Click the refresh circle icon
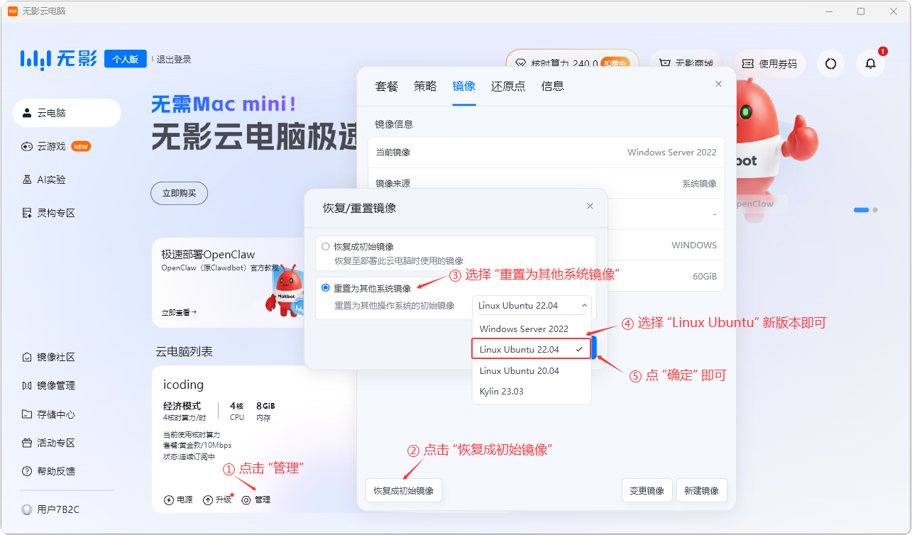The height and width of the screenshot is (535, 912). click(831, 64)
